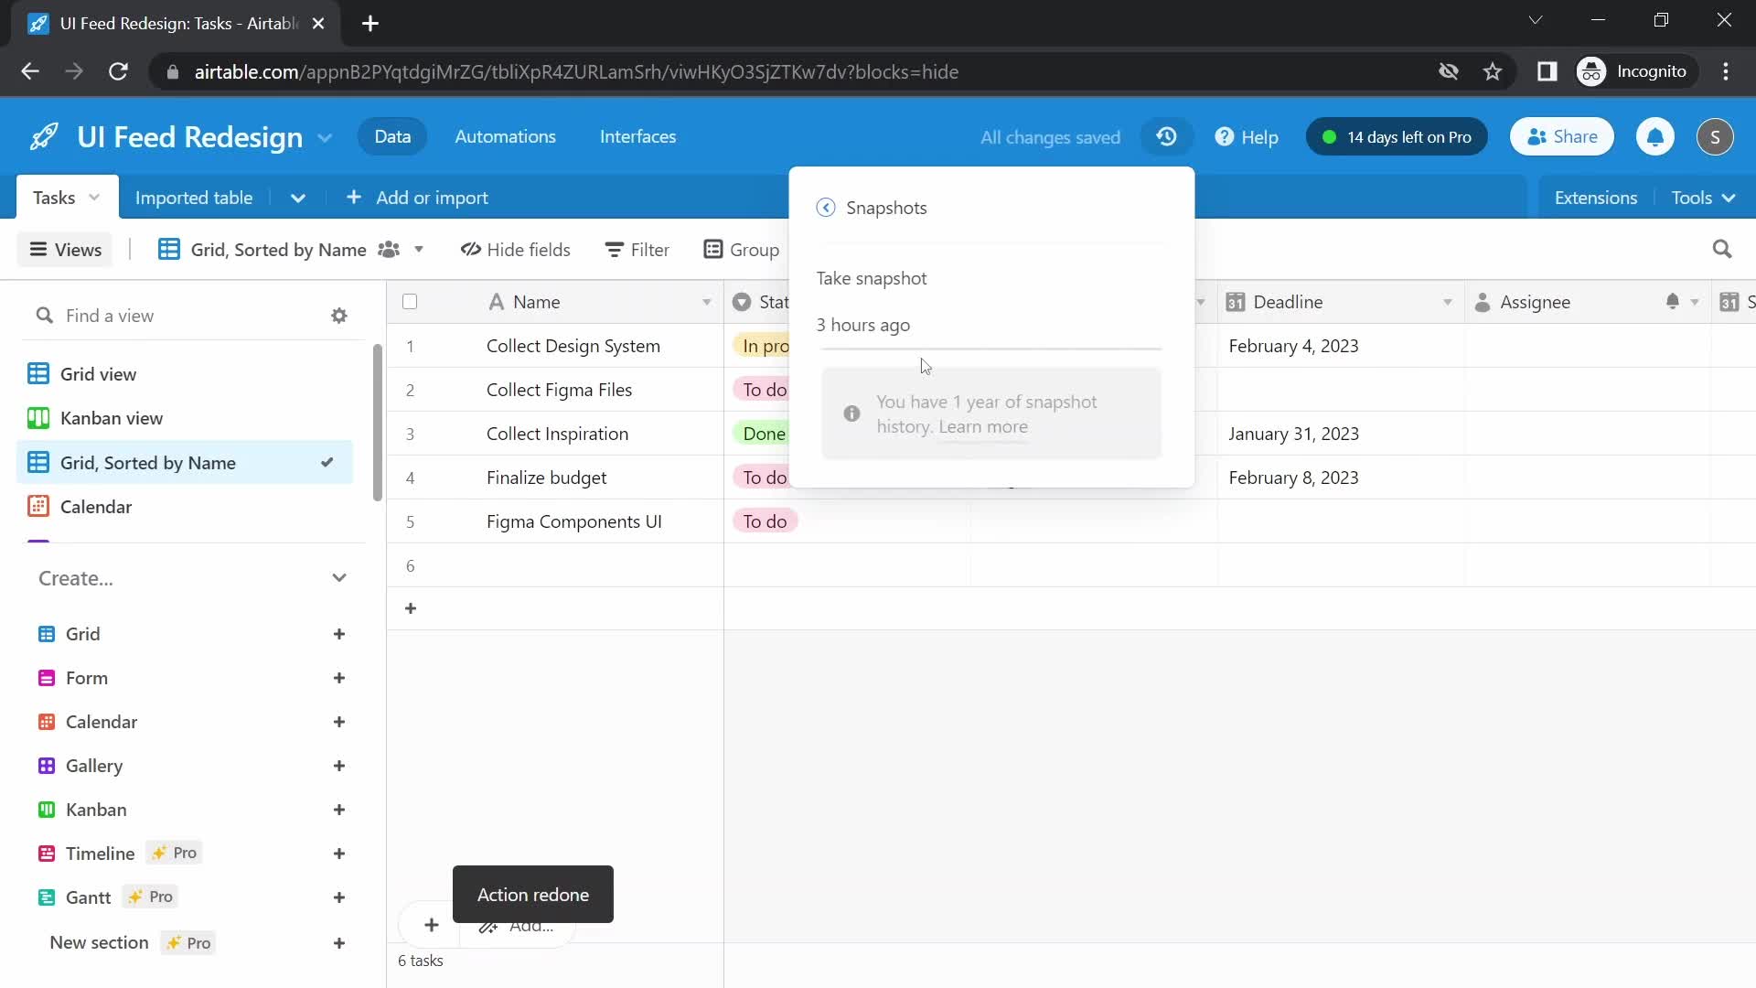Click the snapshot history clock icon

1165,136
